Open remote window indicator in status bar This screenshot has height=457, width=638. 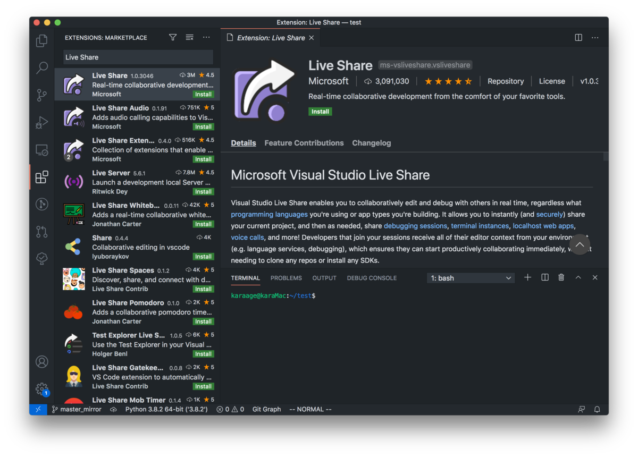[38, 409]
